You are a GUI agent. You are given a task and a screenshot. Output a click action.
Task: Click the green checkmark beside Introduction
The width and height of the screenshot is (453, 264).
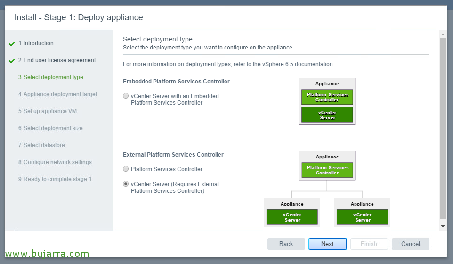tap(12, 44)
